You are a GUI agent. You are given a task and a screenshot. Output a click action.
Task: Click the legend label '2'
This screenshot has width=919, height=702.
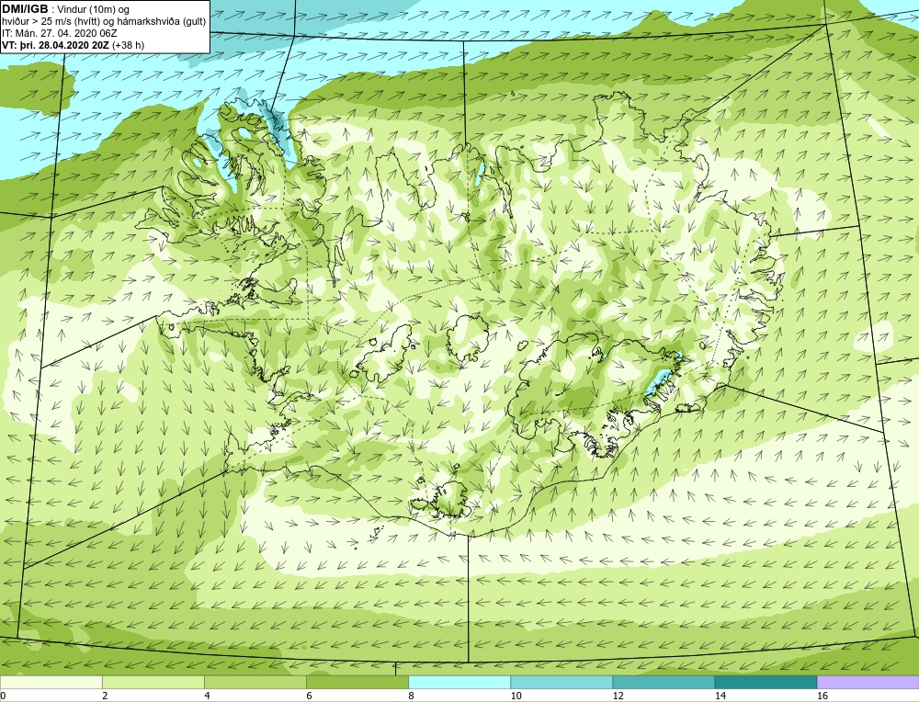click(105, 696)
